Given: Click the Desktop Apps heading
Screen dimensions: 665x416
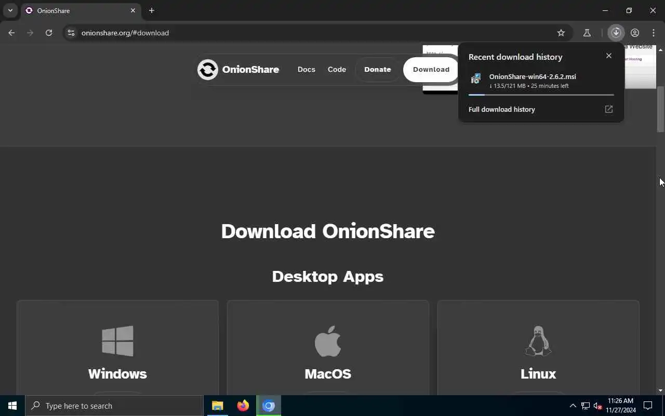Looking at the screenshot, I should pos(328,277).
